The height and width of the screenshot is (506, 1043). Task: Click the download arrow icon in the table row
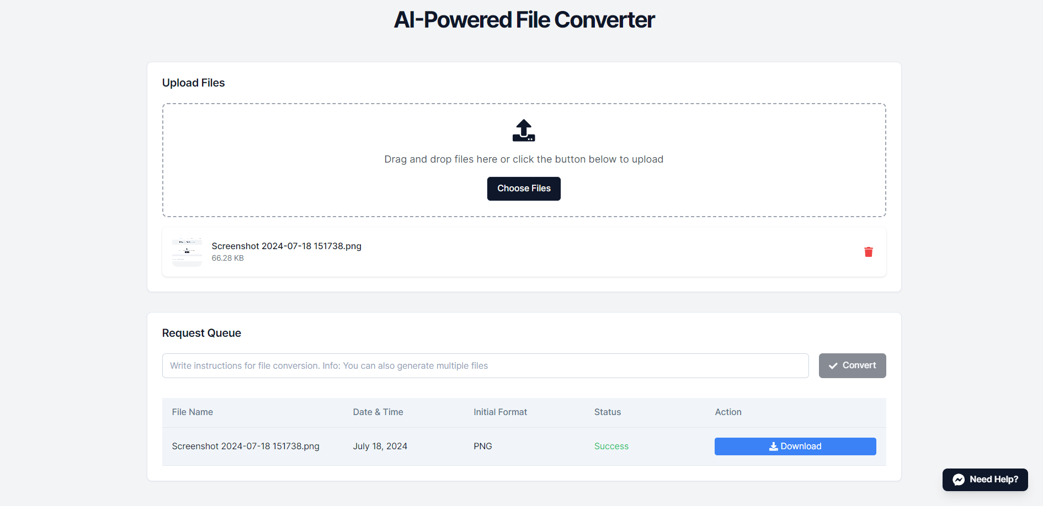[x=774, y=446]
